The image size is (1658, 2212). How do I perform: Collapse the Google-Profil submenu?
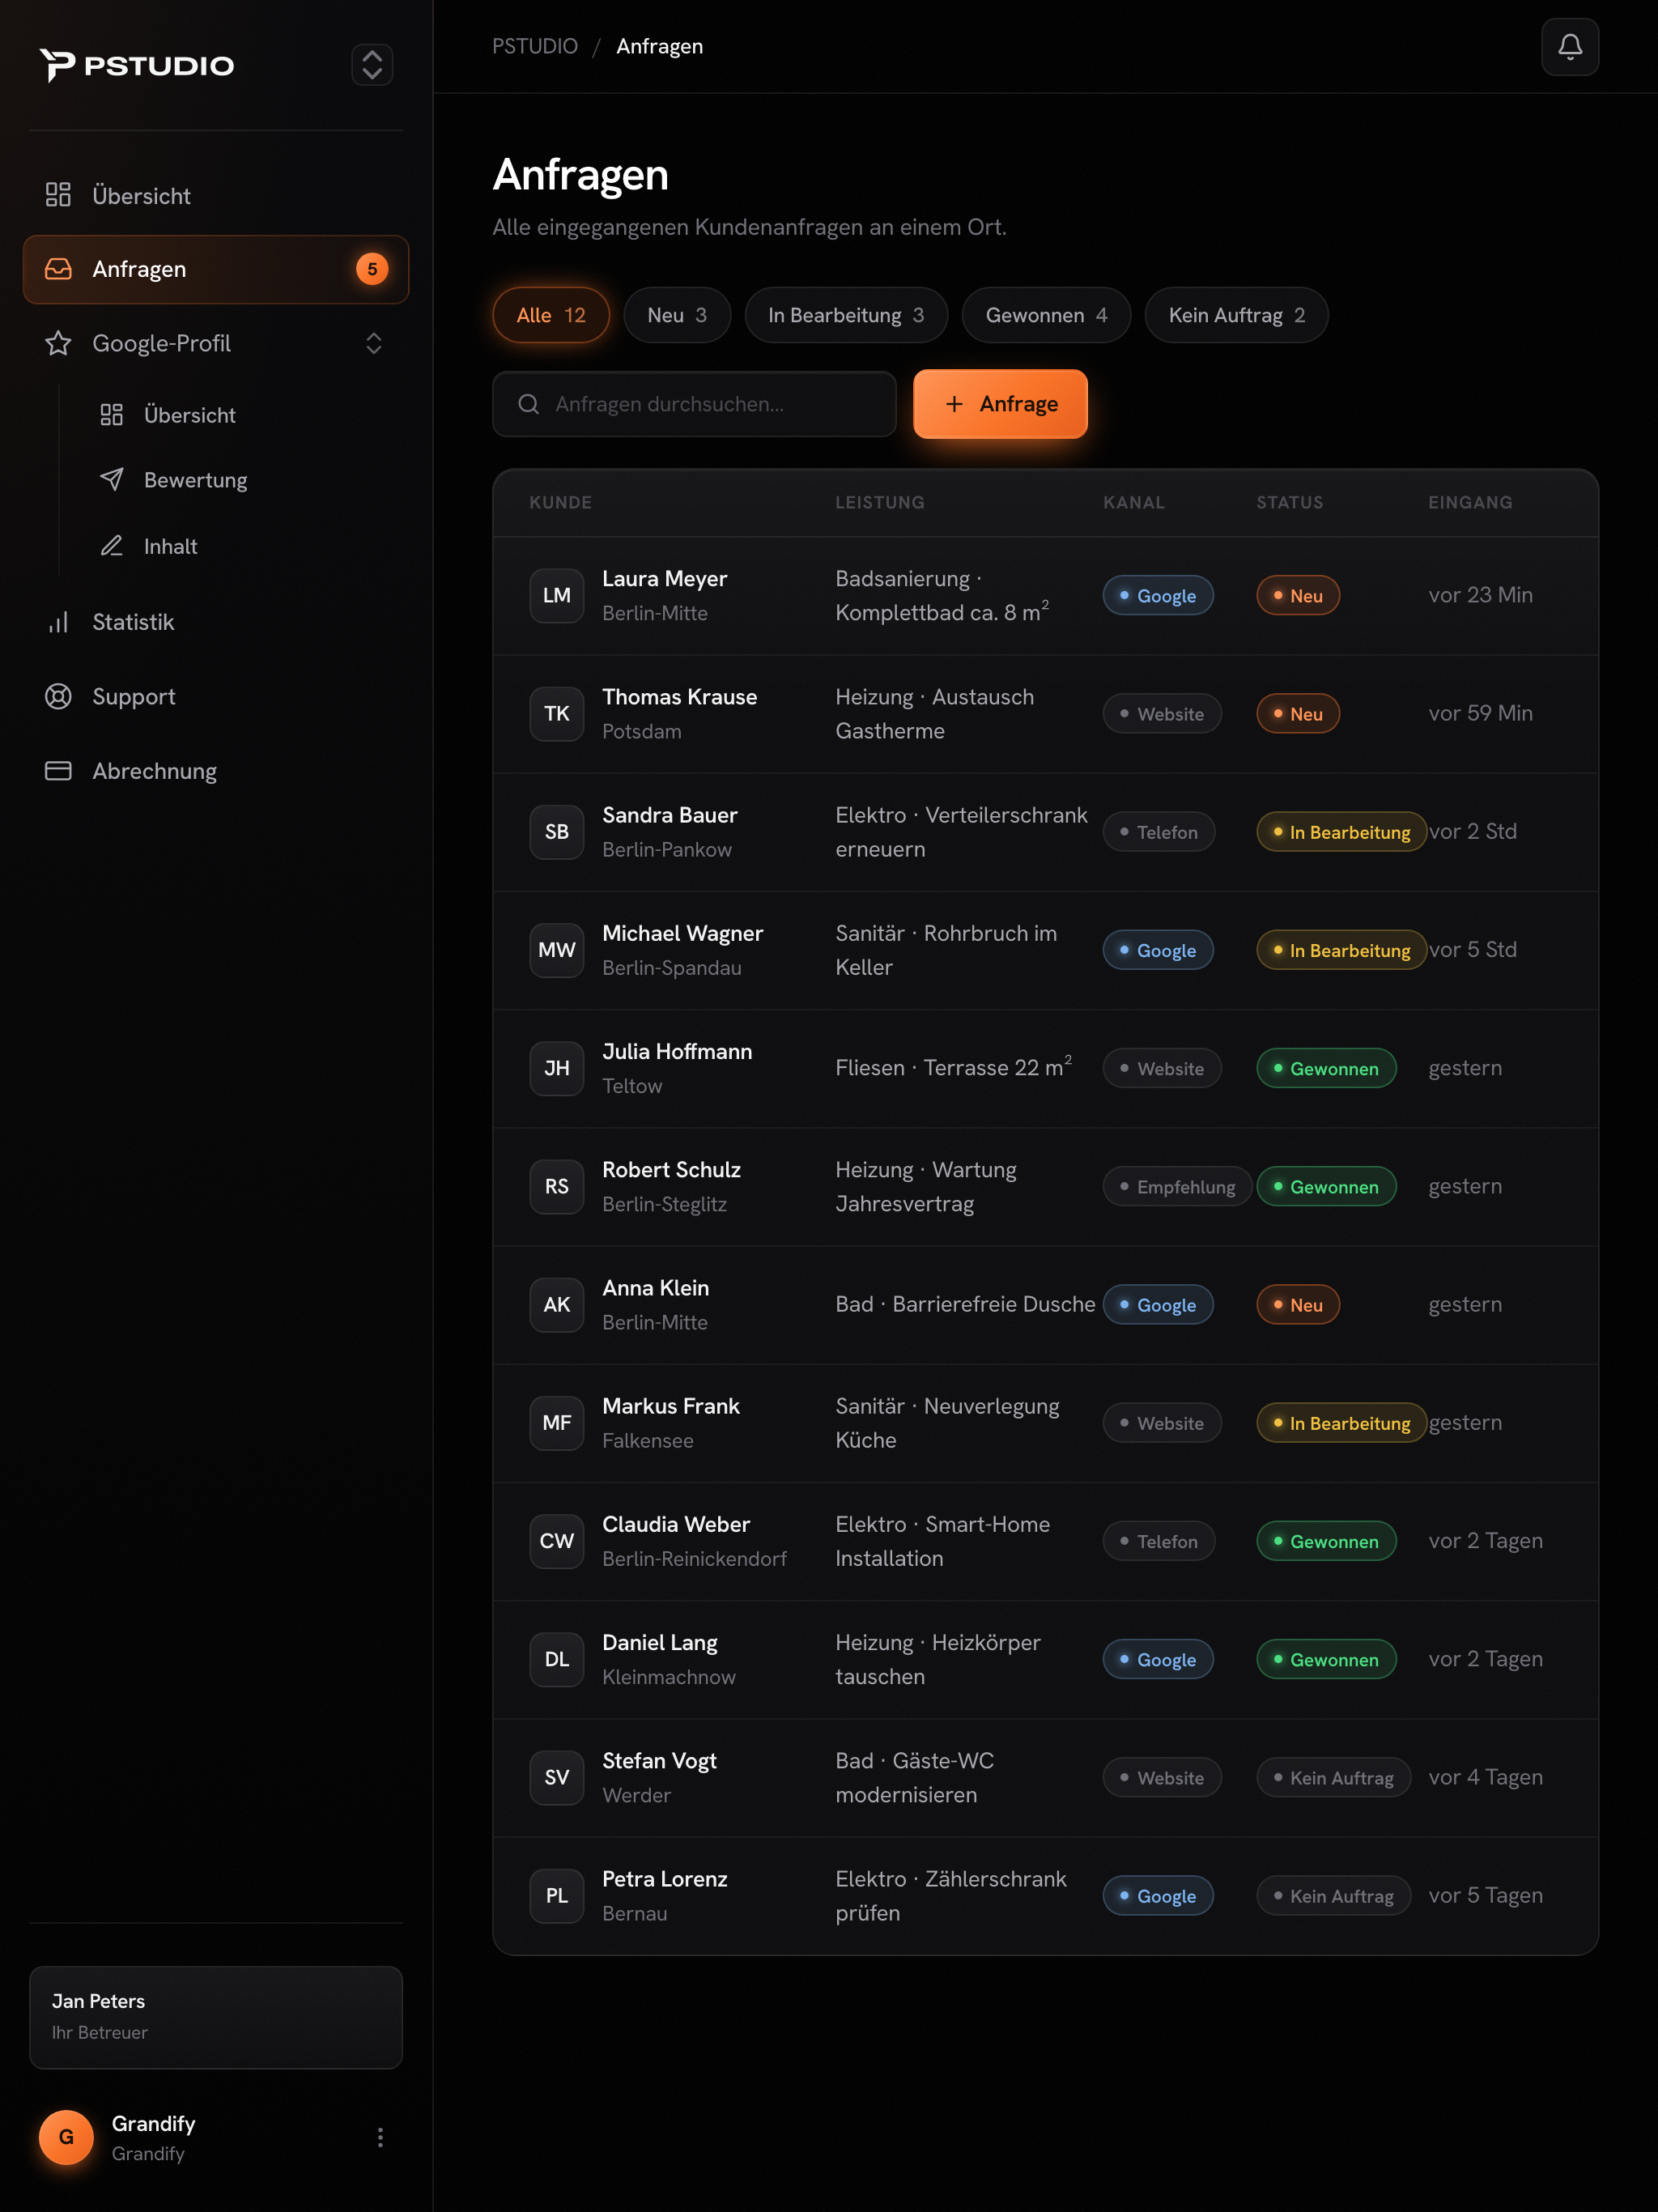click(x=374, y=343)
